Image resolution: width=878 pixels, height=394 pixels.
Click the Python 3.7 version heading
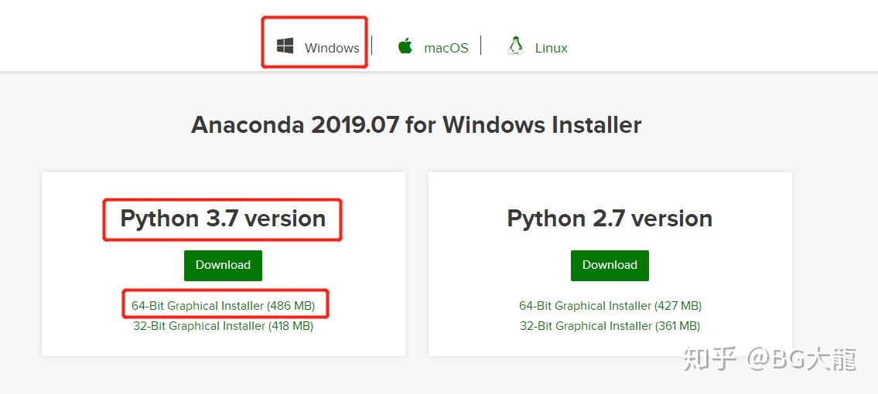223,219
